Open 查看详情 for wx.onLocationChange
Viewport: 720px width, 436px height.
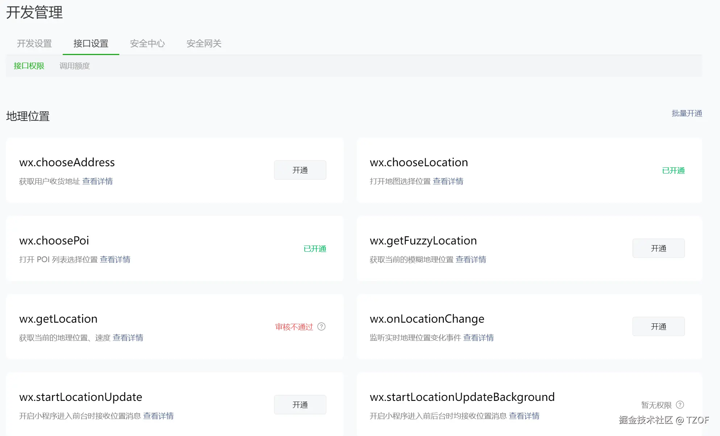coord(479,338)
